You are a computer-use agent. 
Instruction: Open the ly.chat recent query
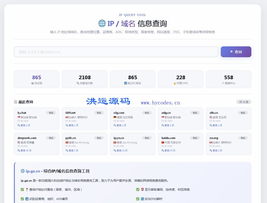tap(37, 119)
